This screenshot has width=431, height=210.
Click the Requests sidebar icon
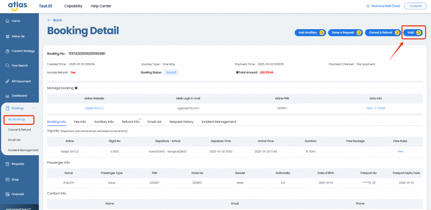tap(8, 164)
